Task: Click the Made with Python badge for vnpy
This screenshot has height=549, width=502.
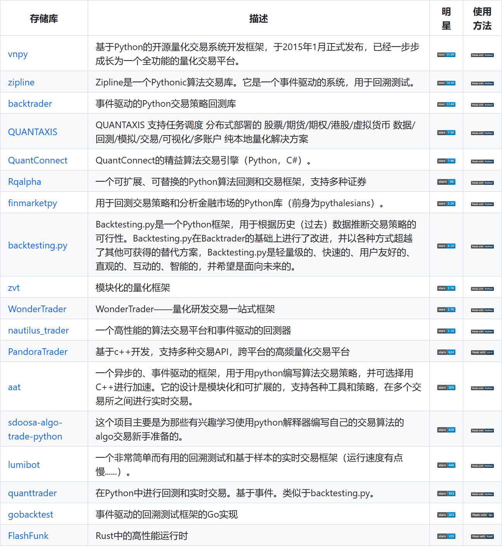Action: (482, 55)
